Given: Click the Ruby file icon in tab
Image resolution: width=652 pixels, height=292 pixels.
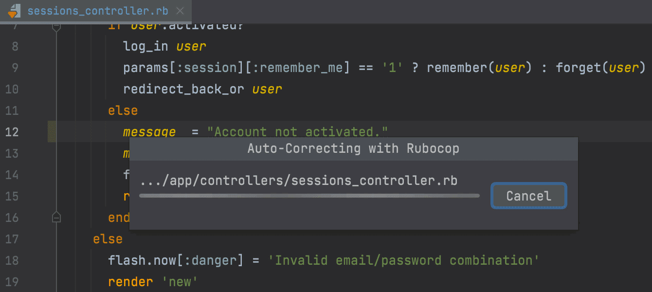Looking at the screenshot, I should (14, 11).
